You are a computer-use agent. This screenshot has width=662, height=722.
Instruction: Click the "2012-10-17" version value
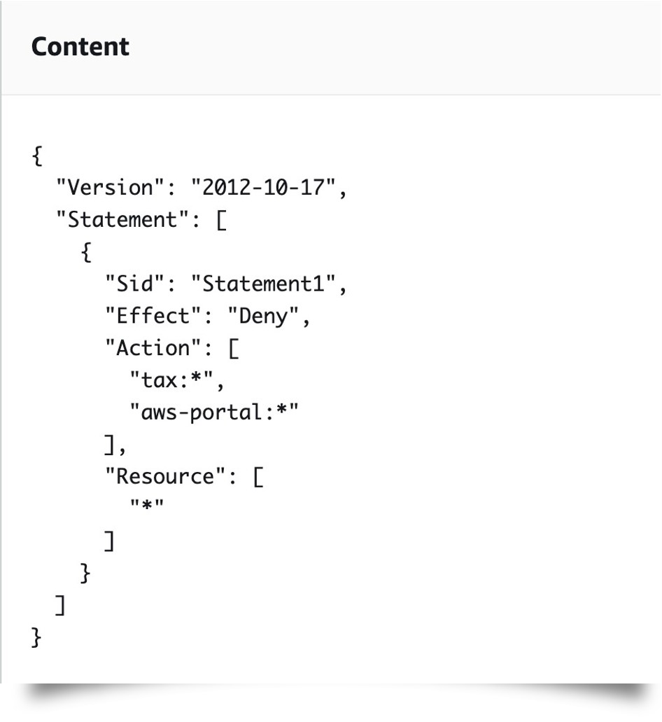pyautogui.click(x=264, y=188)
